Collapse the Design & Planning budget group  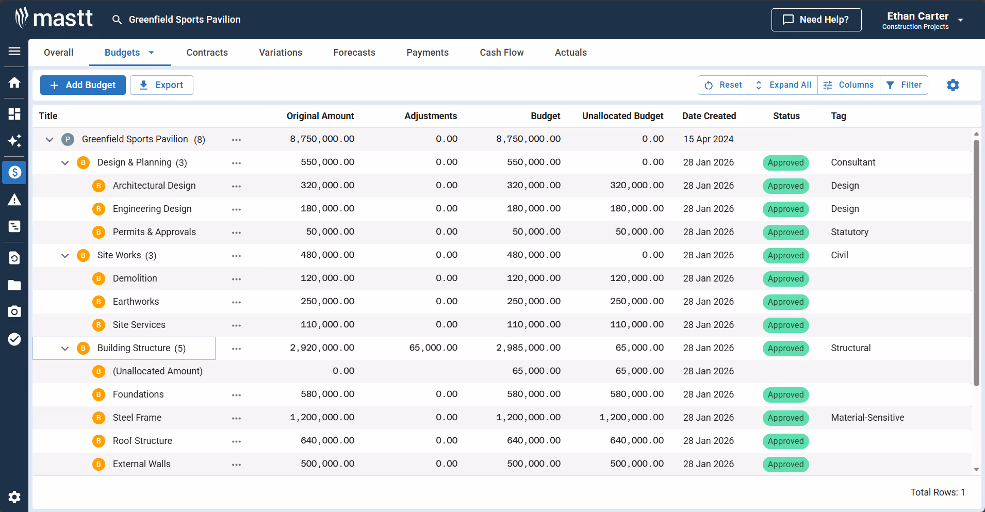click(x=65, y=162)
